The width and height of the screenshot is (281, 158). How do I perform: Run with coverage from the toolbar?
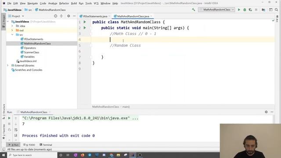250,10
